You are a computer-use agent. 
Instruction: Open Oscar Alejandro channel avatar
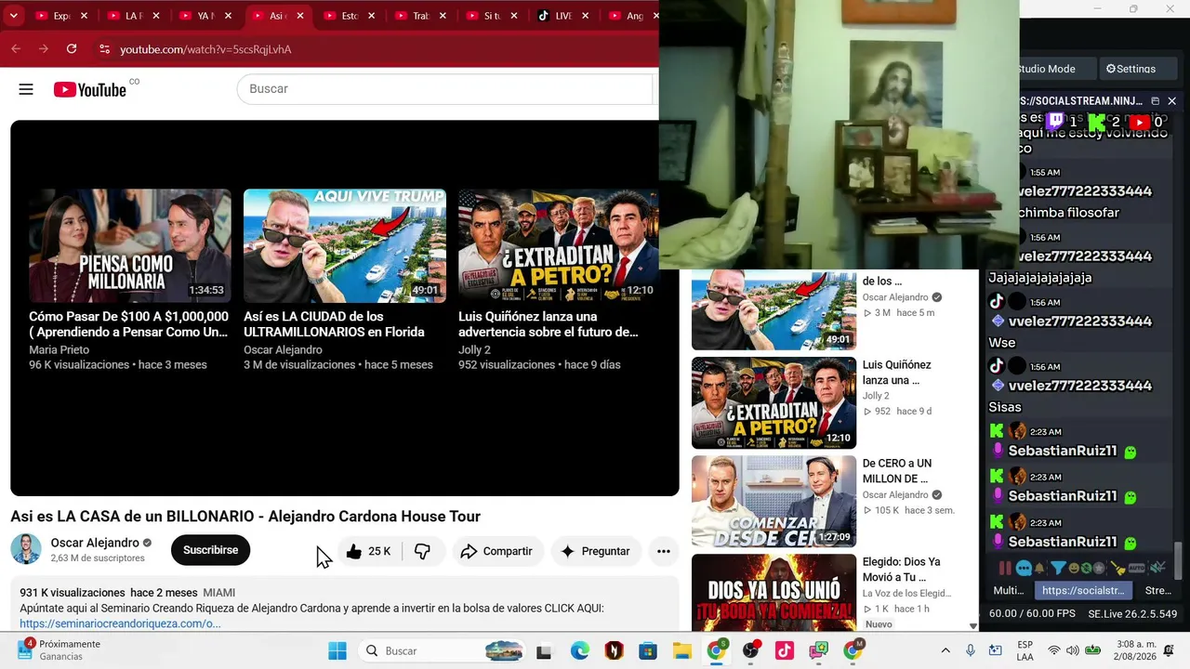[26, 549]
